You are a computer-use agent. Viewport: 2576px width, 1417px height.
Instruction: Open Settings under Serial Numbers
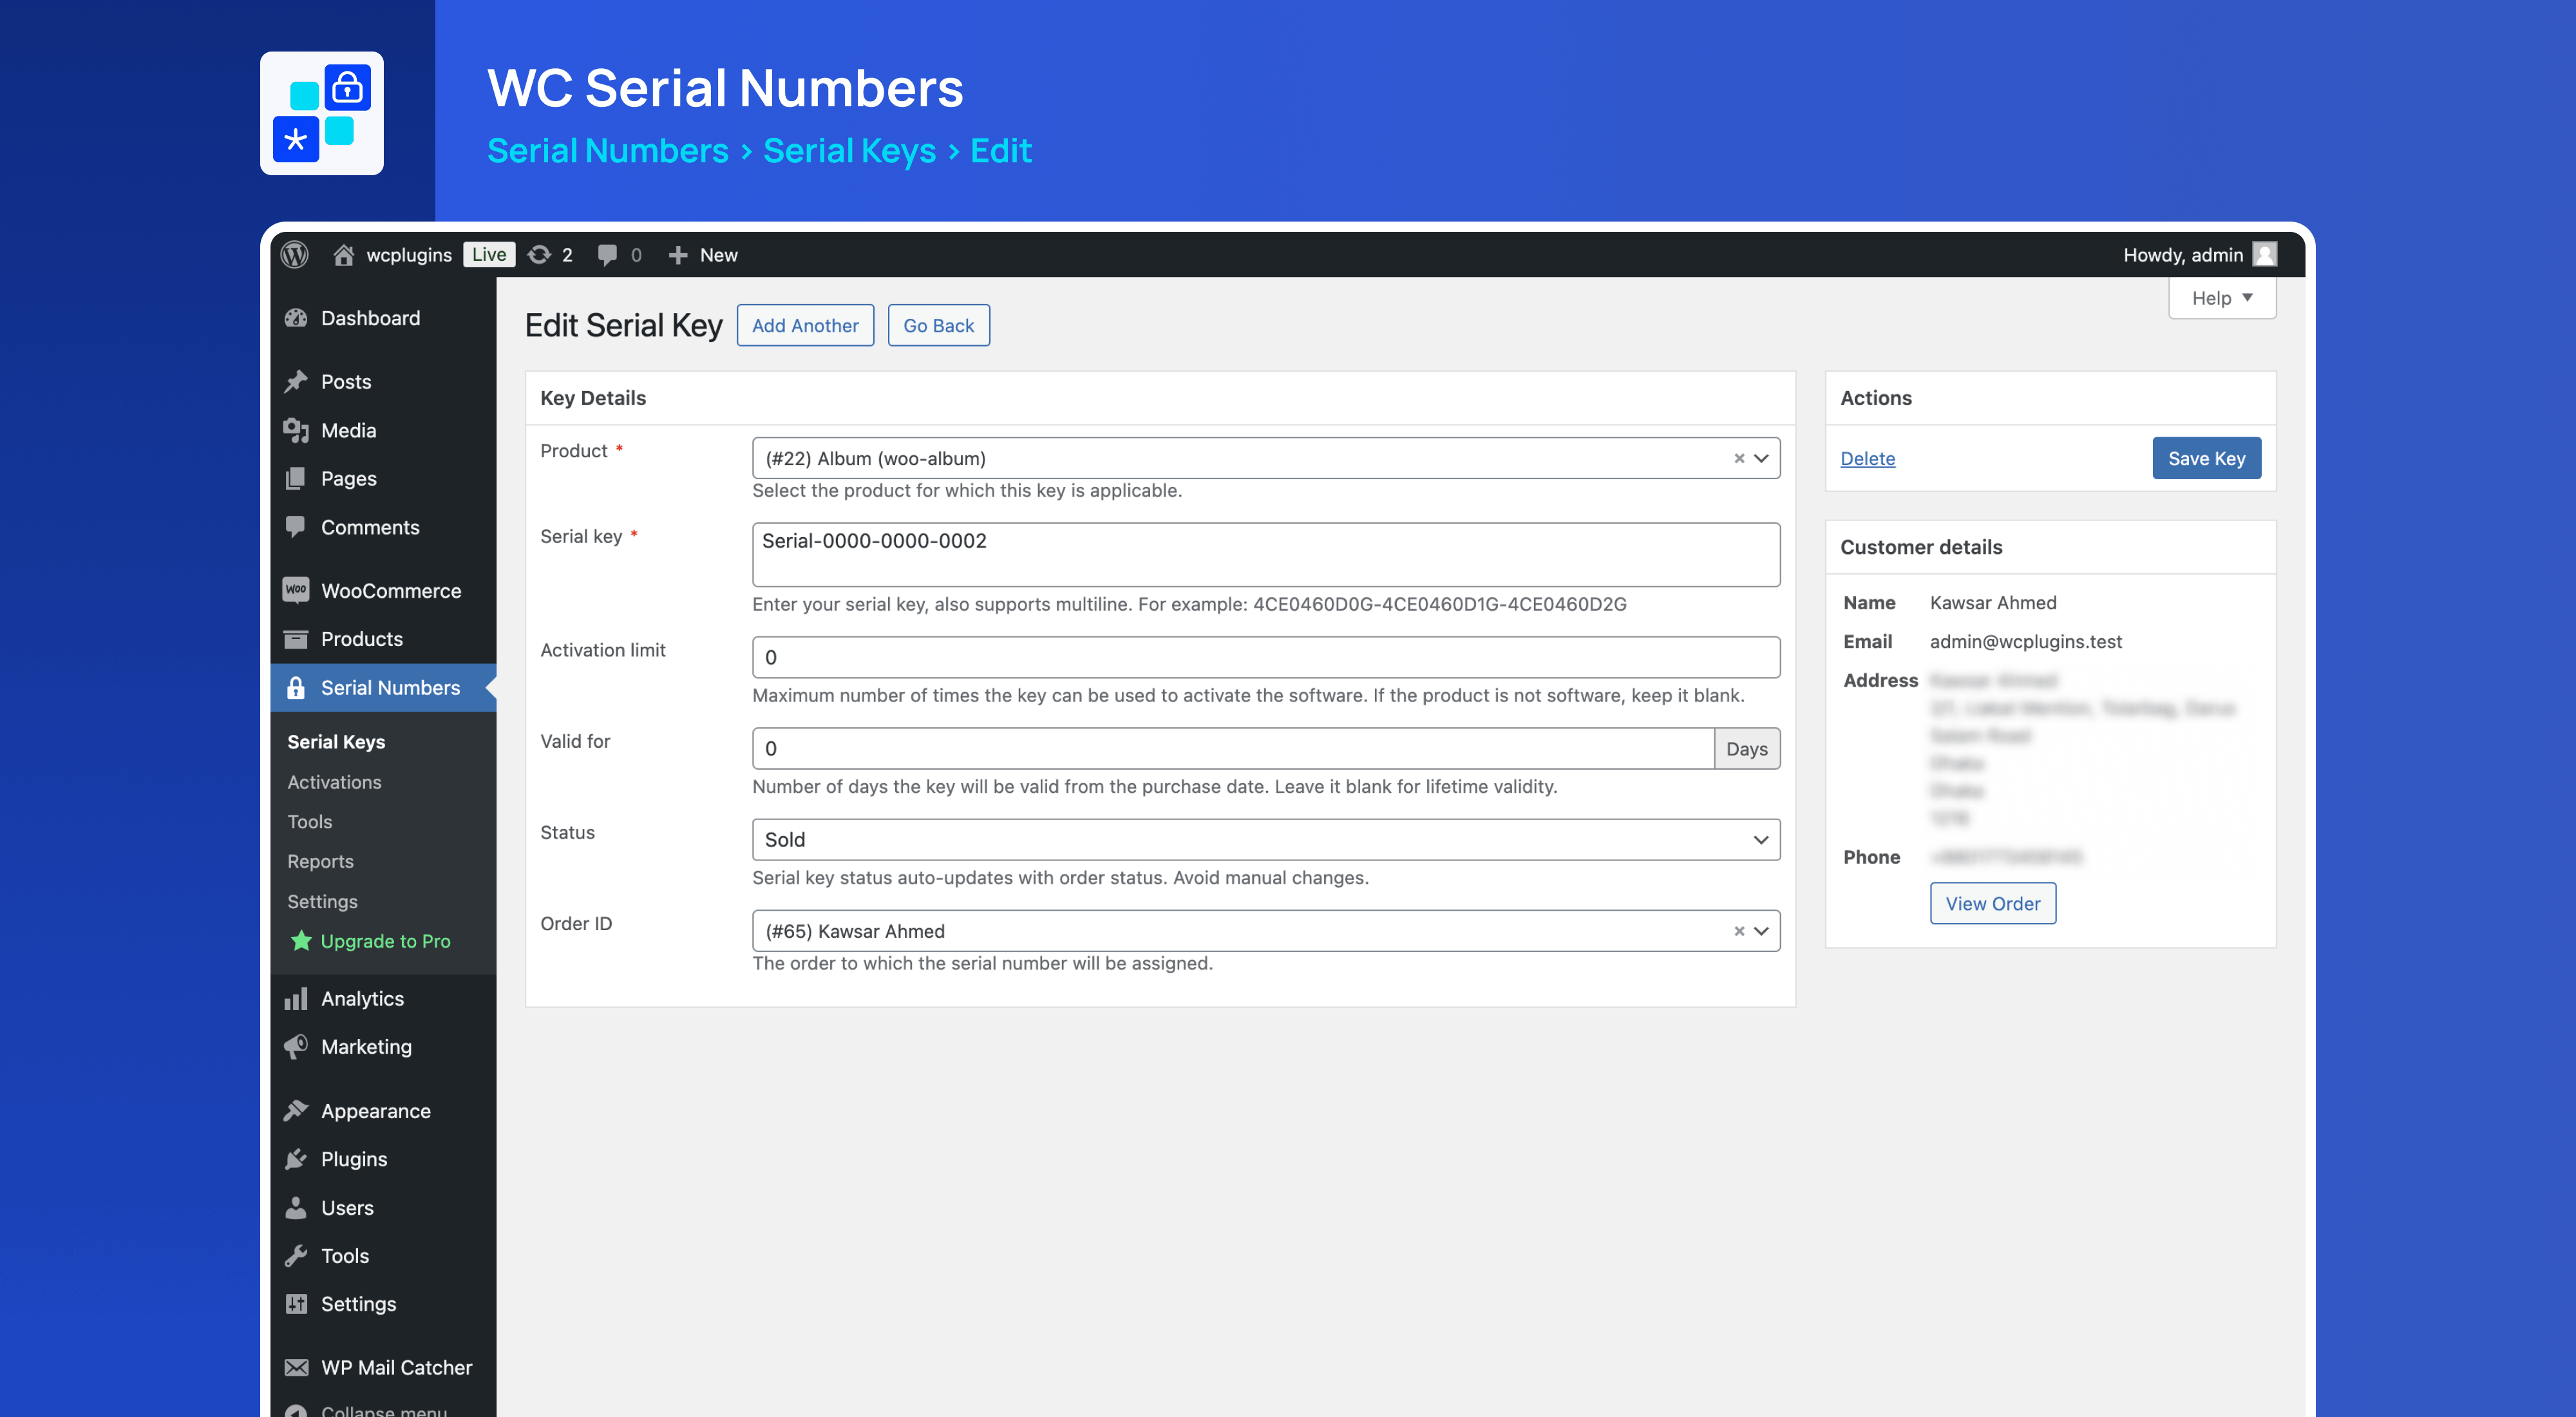point(322,901)
